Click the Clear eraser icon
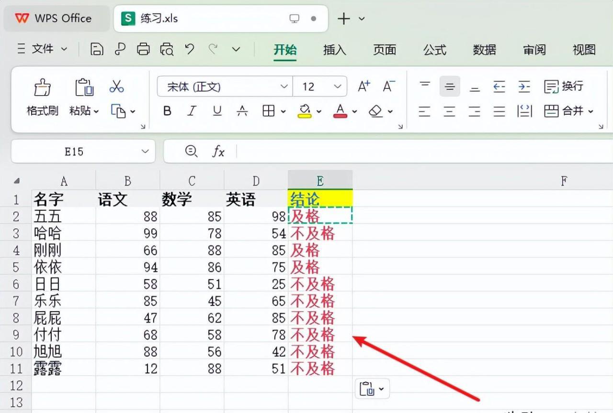 tap(376, 111)
